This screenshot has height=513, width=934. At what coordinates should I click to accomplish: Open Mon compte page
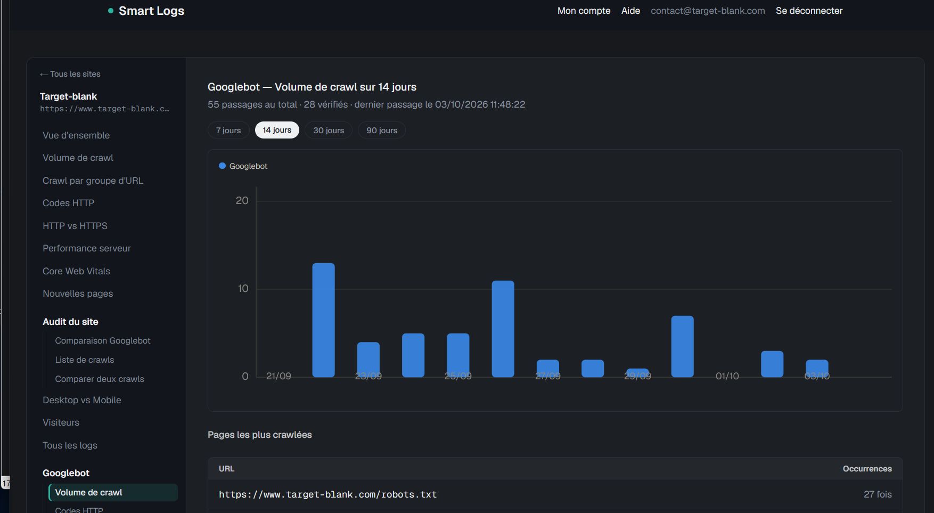point(584,11)
